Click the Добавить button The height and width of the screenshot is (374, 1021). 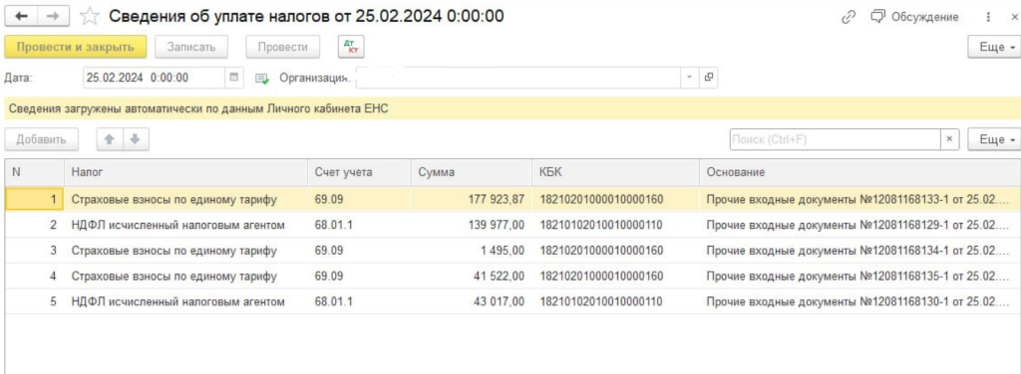pos(41,139)
